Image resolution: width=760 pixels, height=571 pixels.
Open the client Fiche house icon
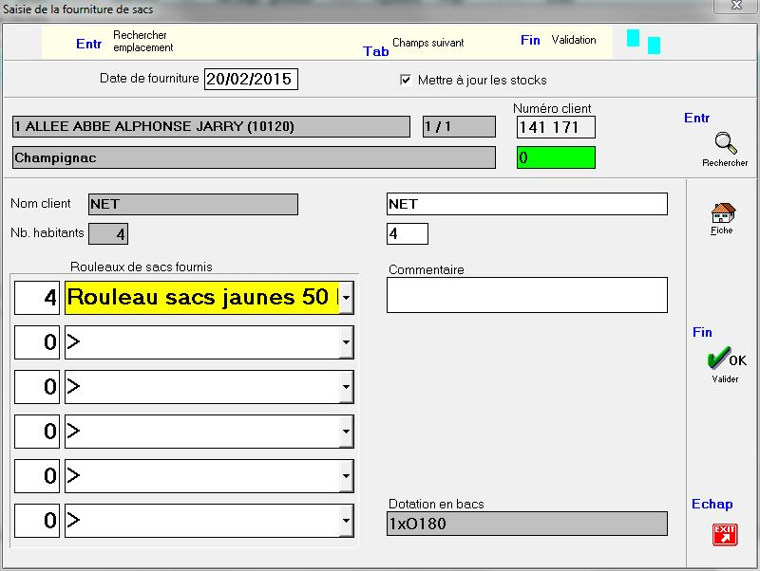(722, 212)
